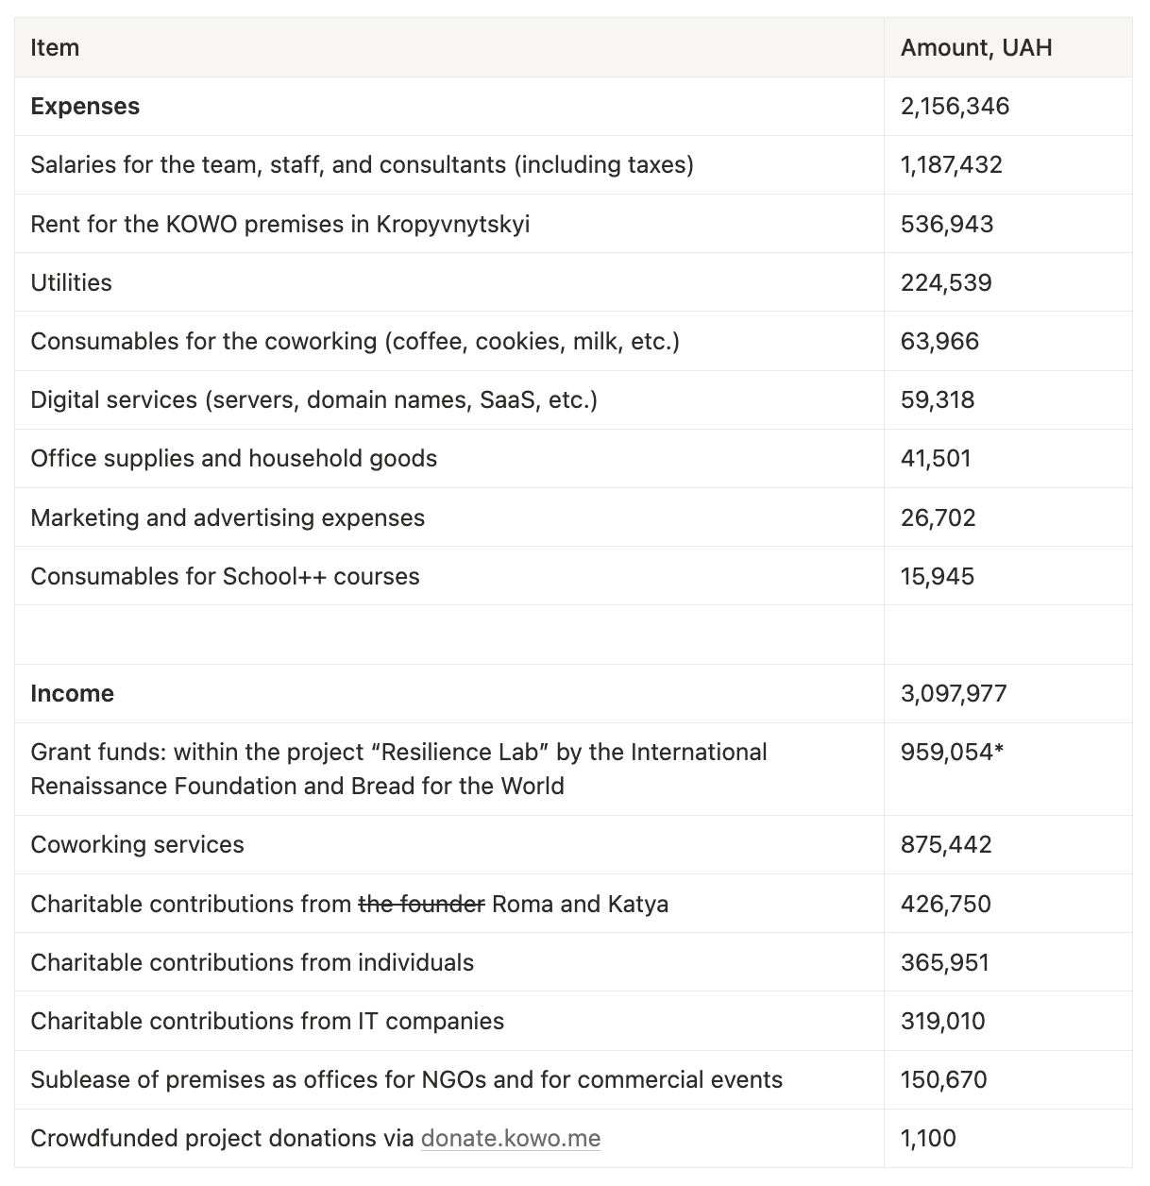Select the marketing and advertising expenses text

(x=228, y=518)
